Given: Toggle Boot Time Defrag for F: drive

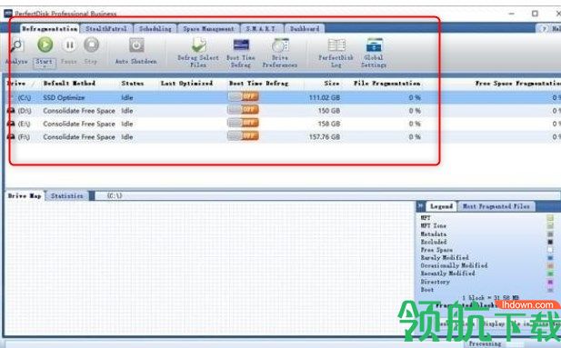Looking at the screenshot, I should [x=243, y=136].
